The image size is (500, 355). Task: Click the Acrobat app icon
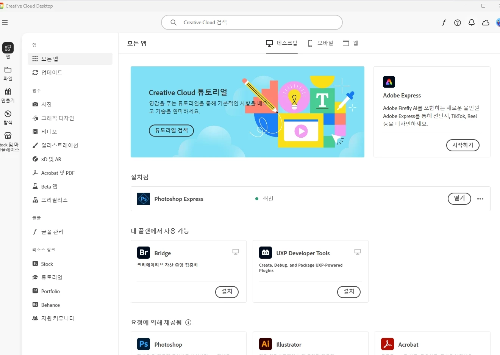387,344
